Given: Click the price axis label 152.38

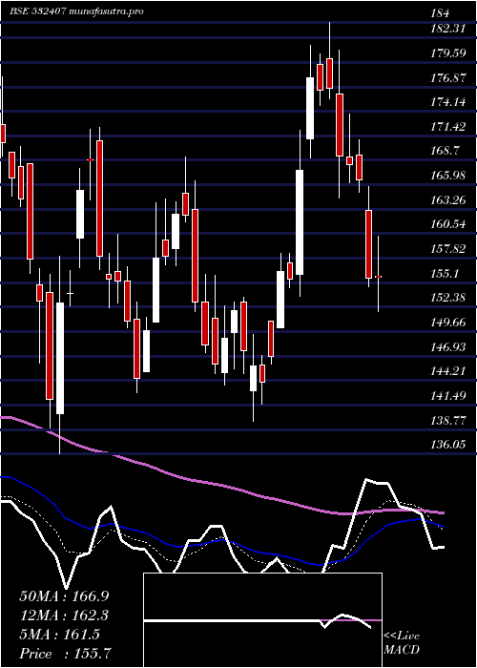Looking at the screenshot, I should click(x=447, y=298).
